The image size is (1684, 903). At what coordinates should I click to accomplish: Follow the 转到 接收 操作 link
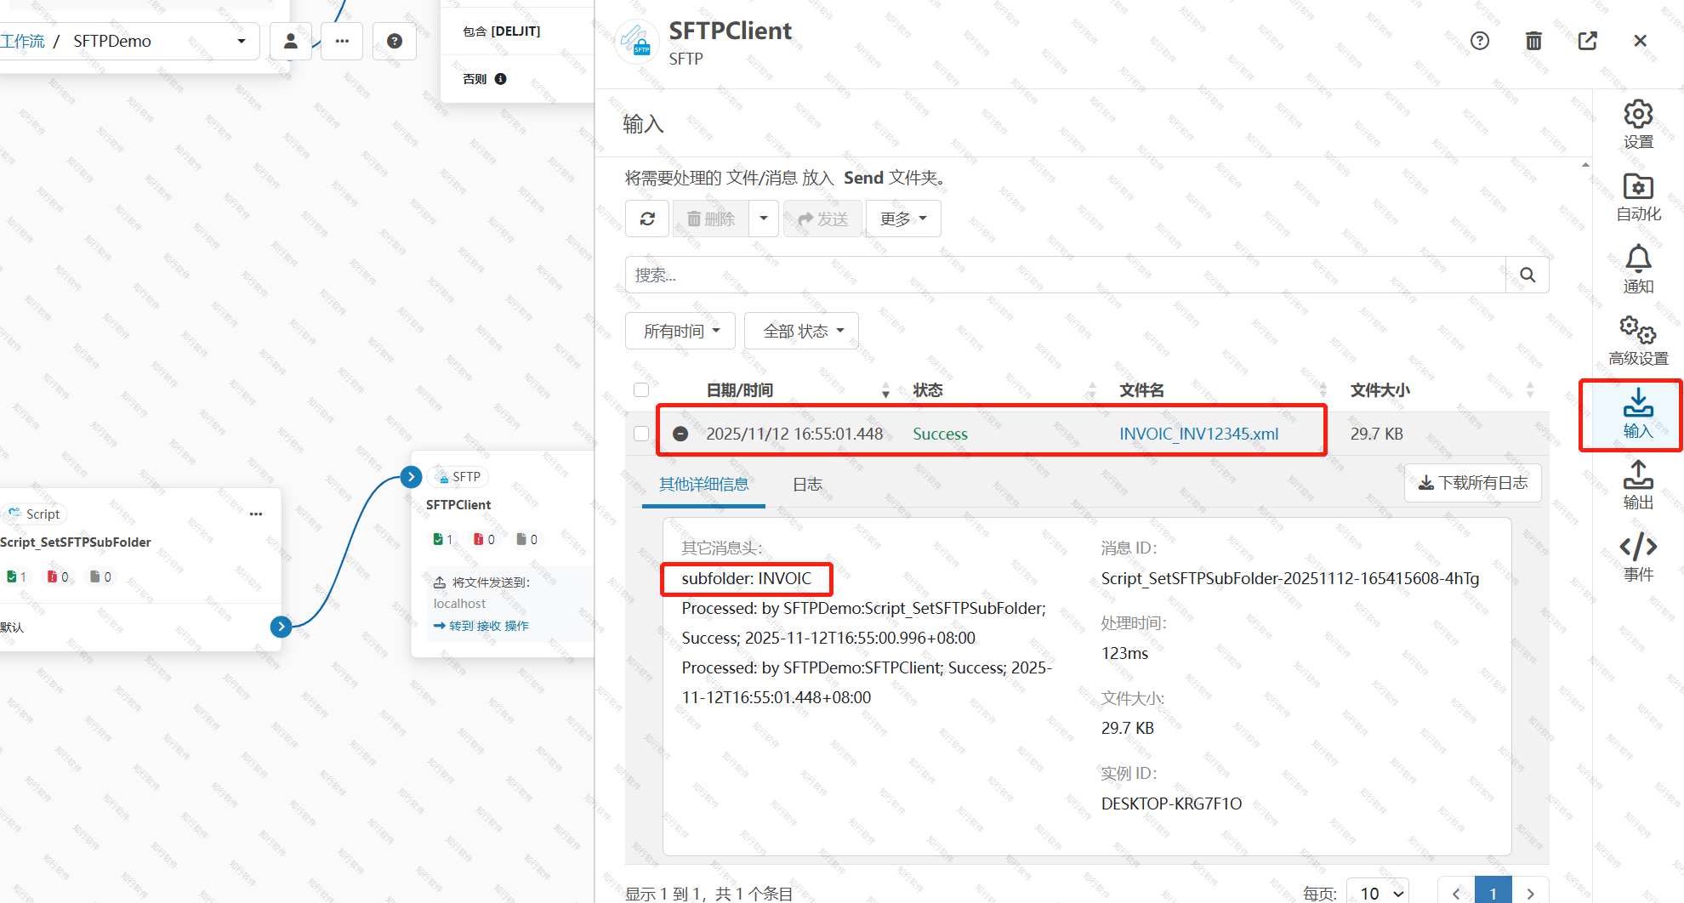point(481,626)
